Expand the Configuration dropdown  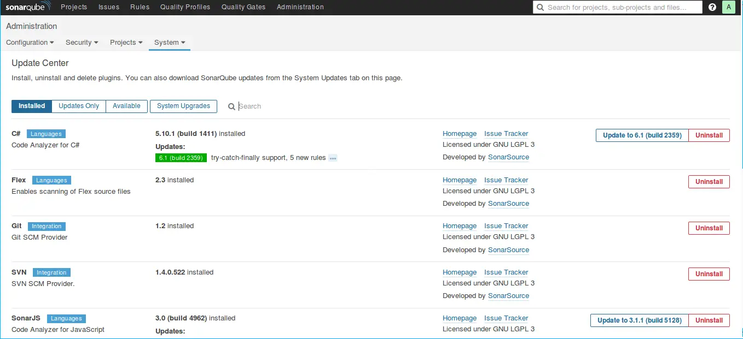30,42
